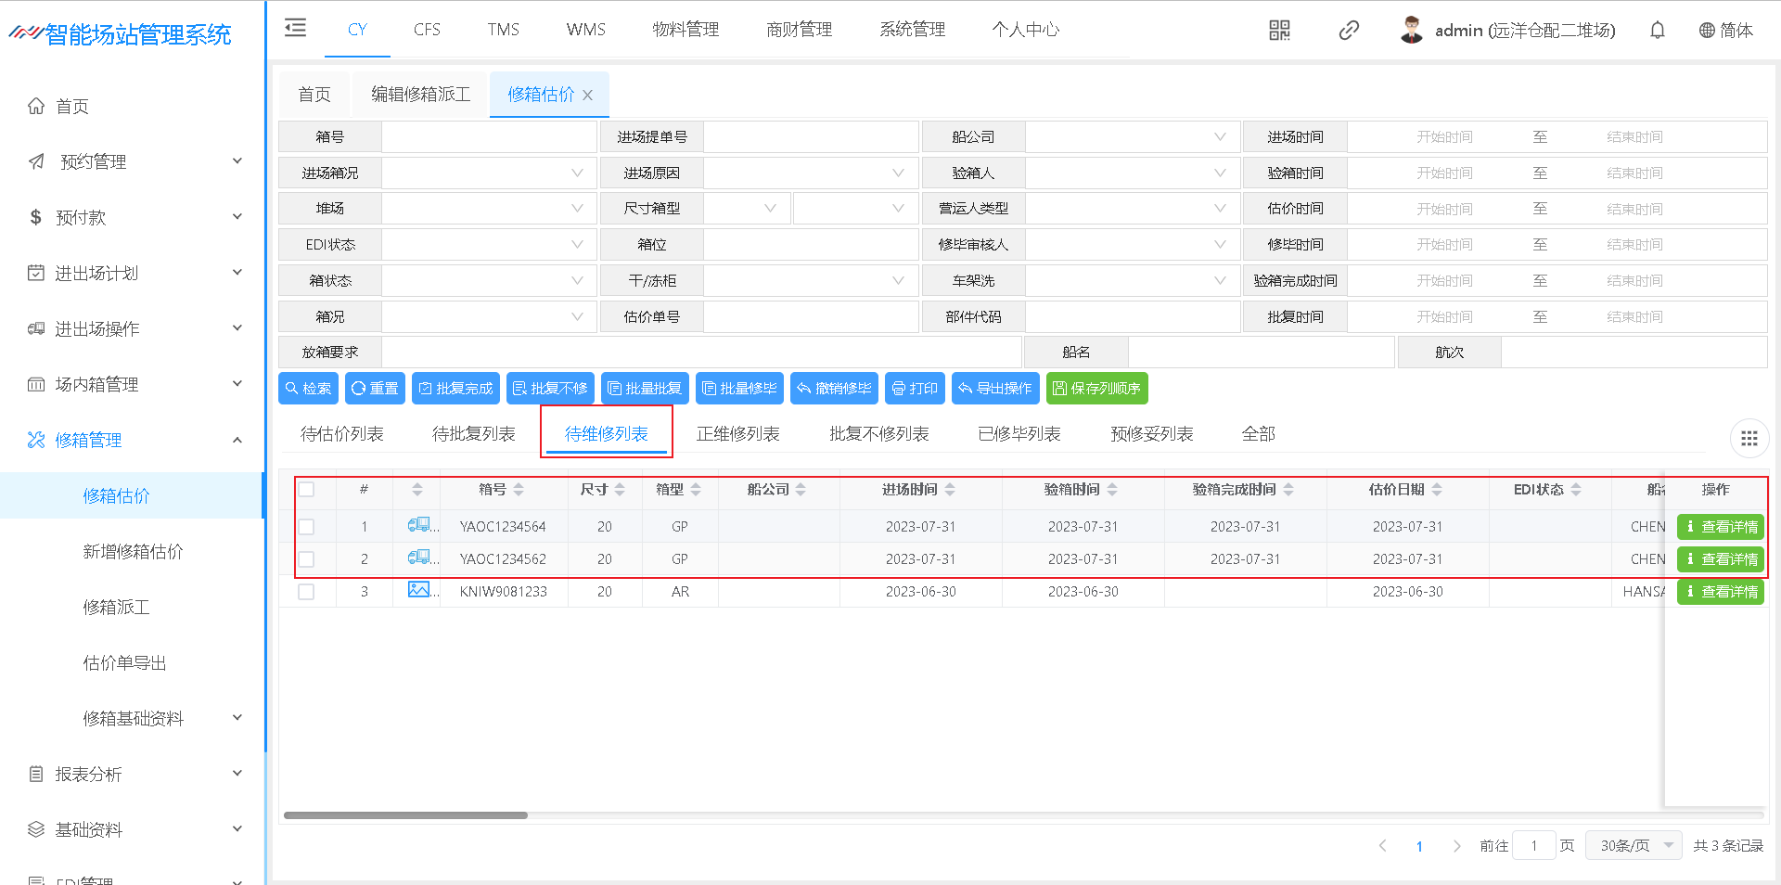1781x885 pixels.
Task: Expand the 30条/页 page size dropdown
Action: pos(1633,845)
